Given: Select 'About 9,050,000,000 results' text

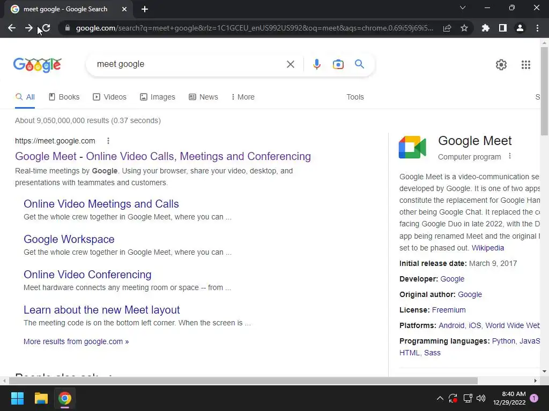Looking at the screenshot, I should click(x=62, y=120).
